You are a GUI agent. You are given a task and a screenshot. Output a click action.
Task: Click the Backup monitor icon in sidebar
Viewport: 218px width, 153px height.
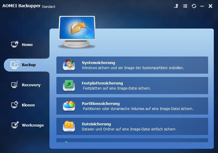[15, 65]
